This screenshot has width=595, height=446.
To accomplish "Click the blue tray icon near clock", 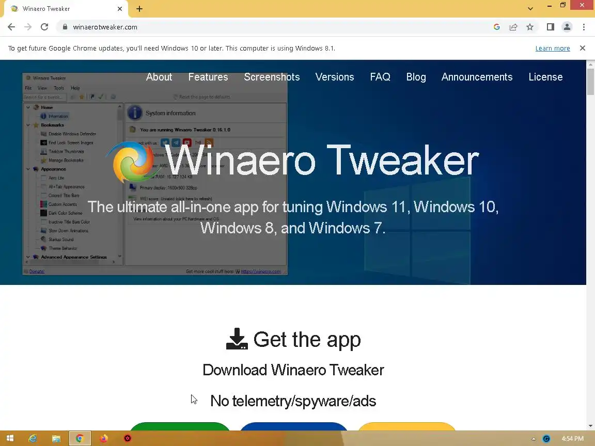I will click(x=546, y=439).
